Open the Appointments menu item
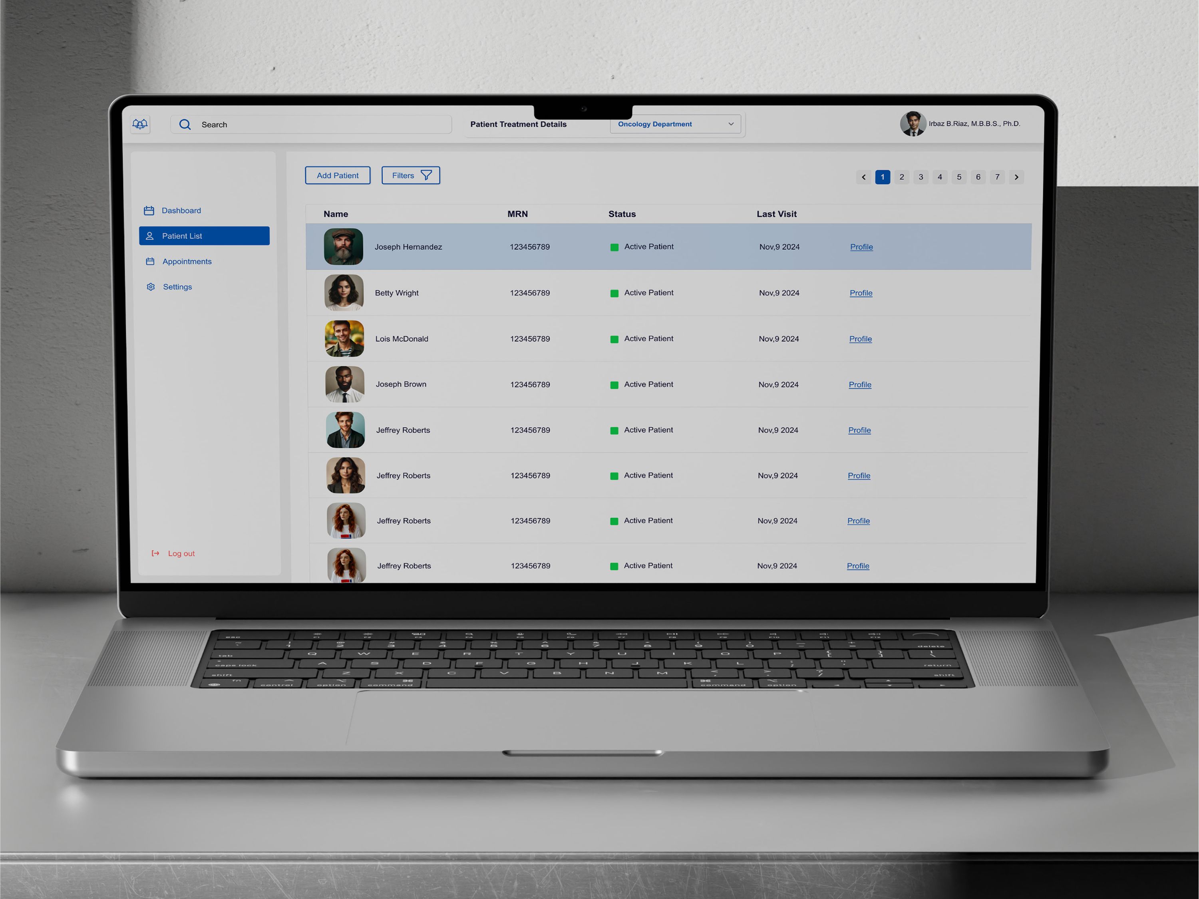 click(187, 261)
